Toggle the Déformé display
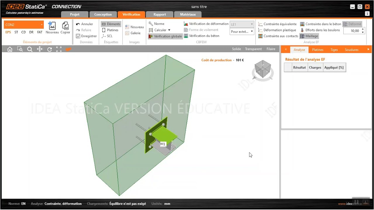 click(x=352, y=24)
